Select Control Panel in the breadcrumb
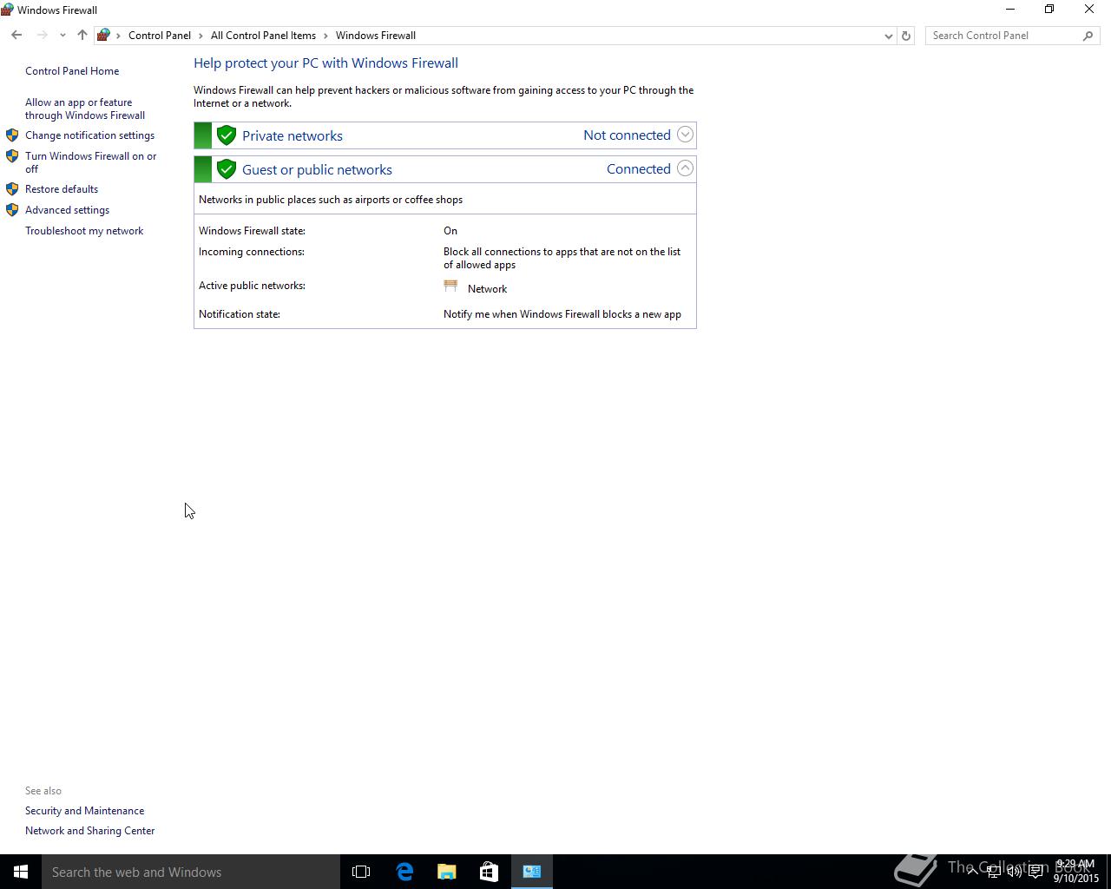Viewport: 1111px width, 889px height. click(160, 36)
